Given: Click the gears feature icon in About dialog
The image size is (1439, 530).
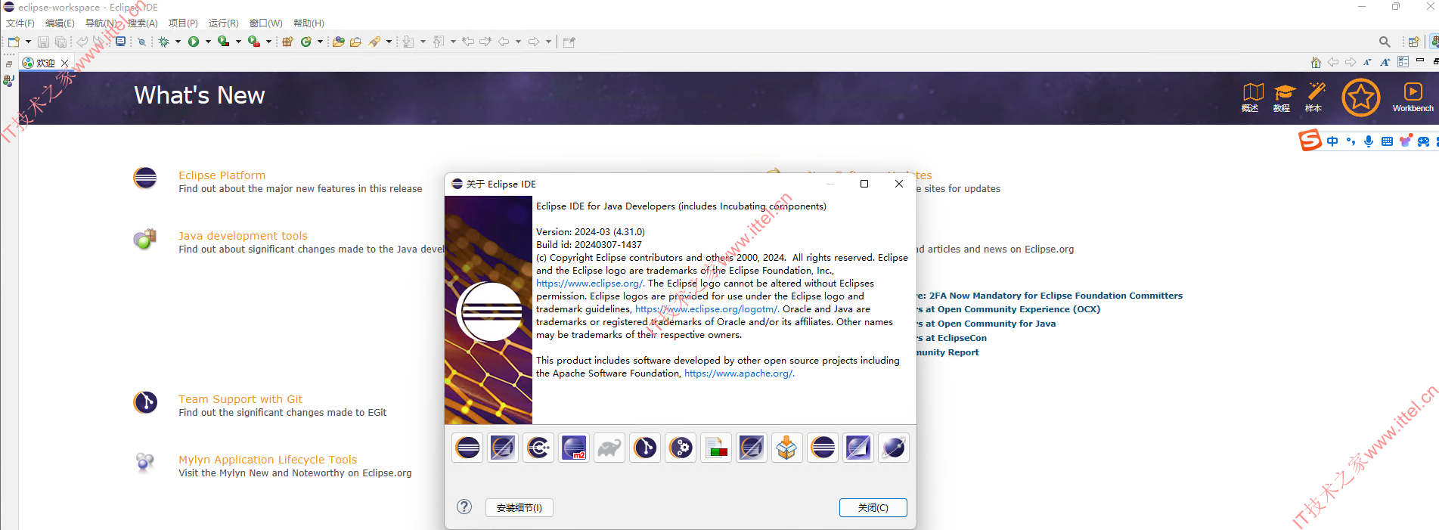Looking at the screenshot, I should pos(681,448).
